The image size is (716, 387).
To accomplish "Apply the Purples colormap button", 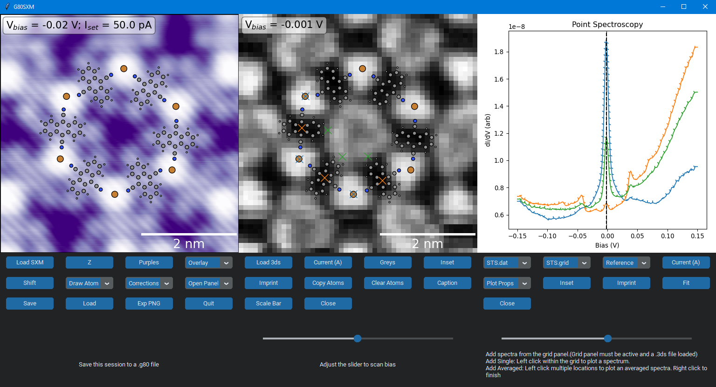I will tap(149, 263).
